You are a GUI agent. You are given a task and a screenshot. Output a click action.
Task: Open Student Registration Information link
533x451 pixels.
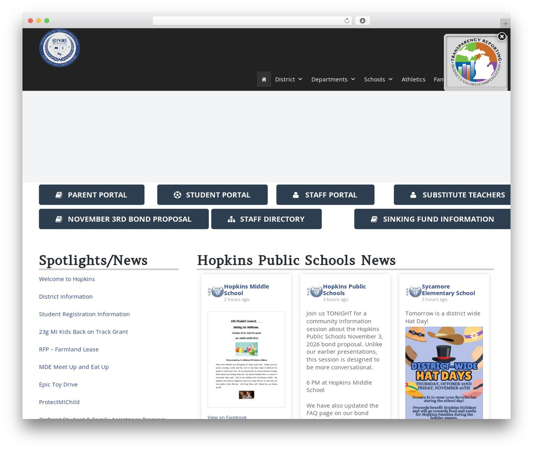pos(85,314)
